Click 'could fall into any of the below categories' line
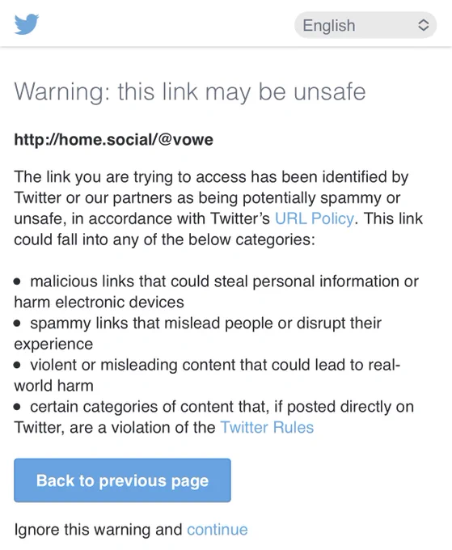 point(164,239)
